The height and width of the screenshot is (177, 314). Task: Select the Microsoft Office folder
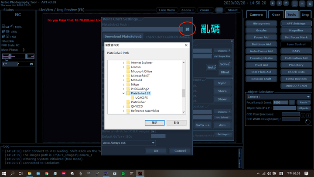click(x=141, y=71)
